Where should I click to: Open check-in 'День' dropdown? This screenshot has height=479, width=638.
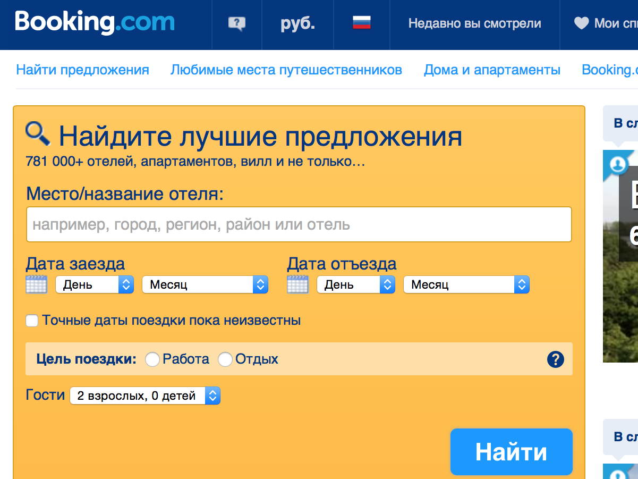(x=95, y=285)
